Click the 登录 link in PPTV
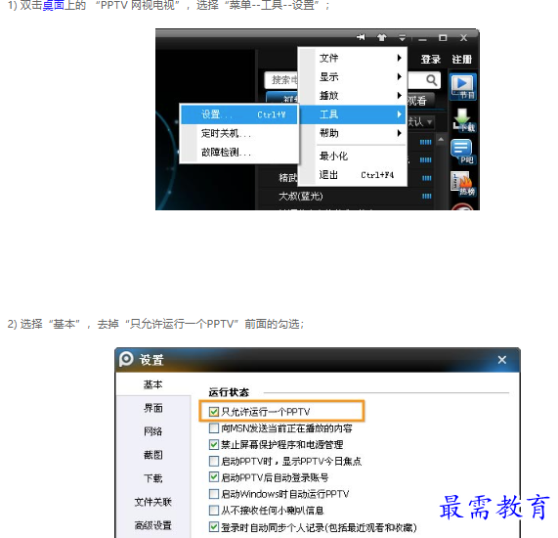This screenshot has height=538, width=558. click(x=431, y=59)
